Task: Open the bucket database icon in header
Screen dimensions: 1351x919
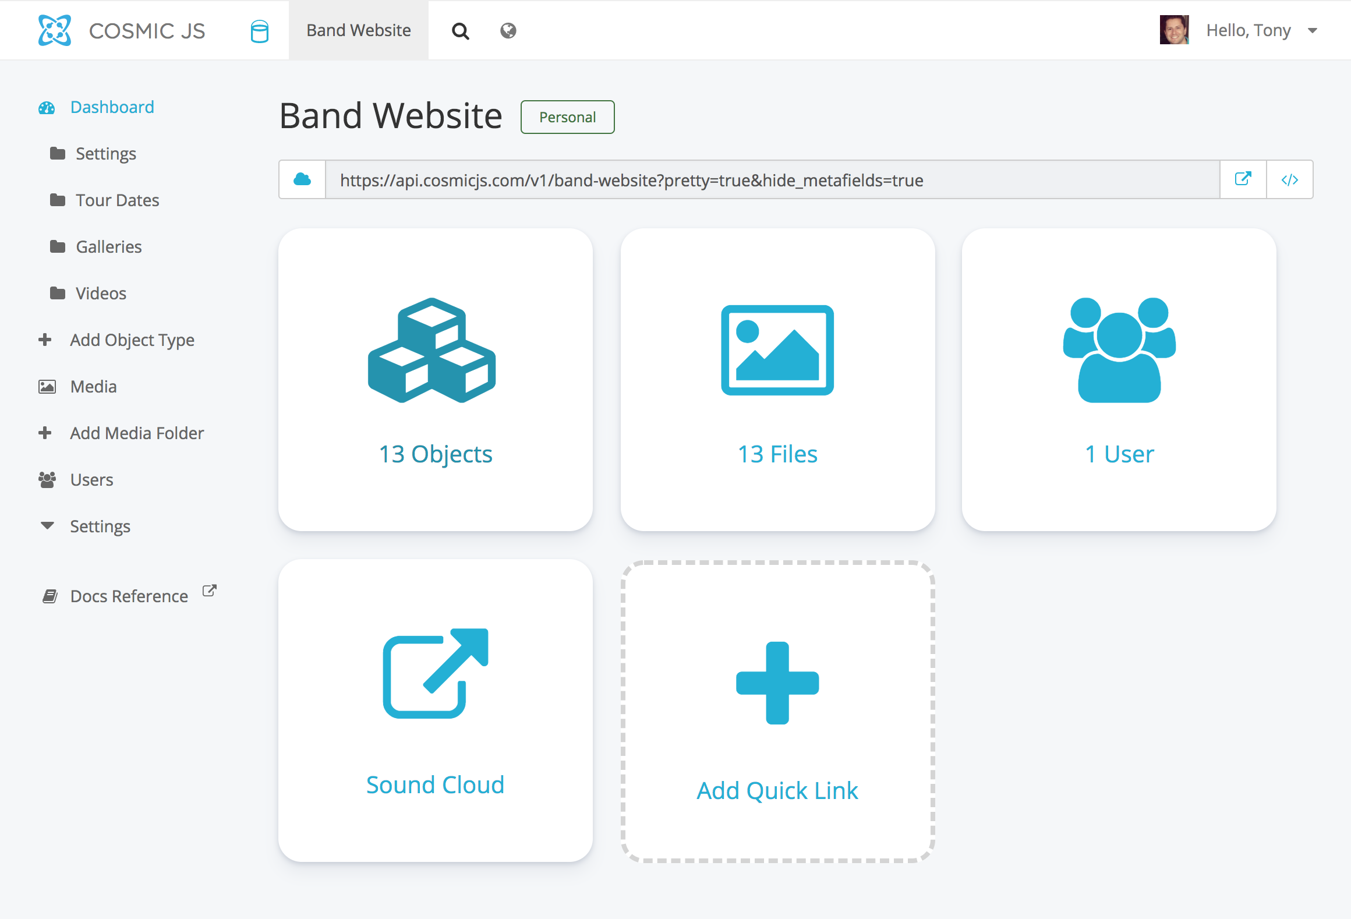Action: [259, 31]
